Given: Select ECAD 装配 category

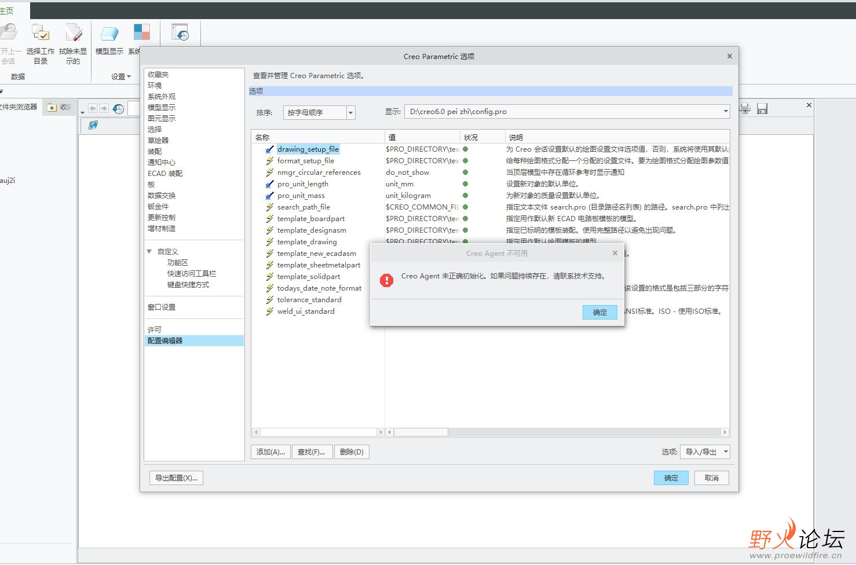Looking at the screenshot, I should pyautogui.click(x=165, y=174).
